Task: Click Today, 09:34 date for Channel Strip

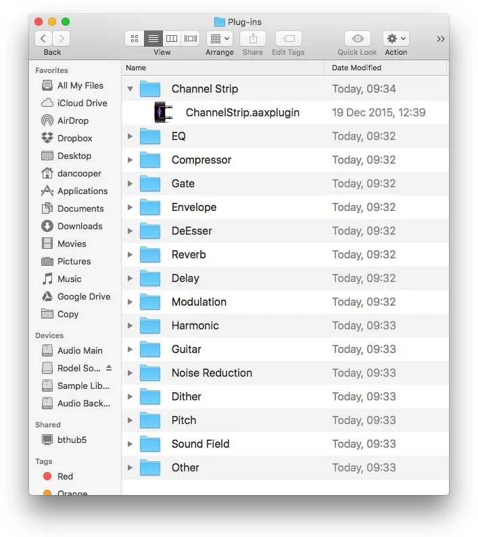Action: coord(364,89)
